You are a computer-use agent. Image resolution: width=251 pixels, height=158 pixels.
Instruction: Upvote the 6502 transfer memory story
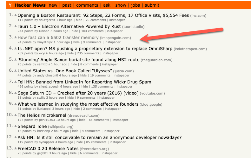15,37
